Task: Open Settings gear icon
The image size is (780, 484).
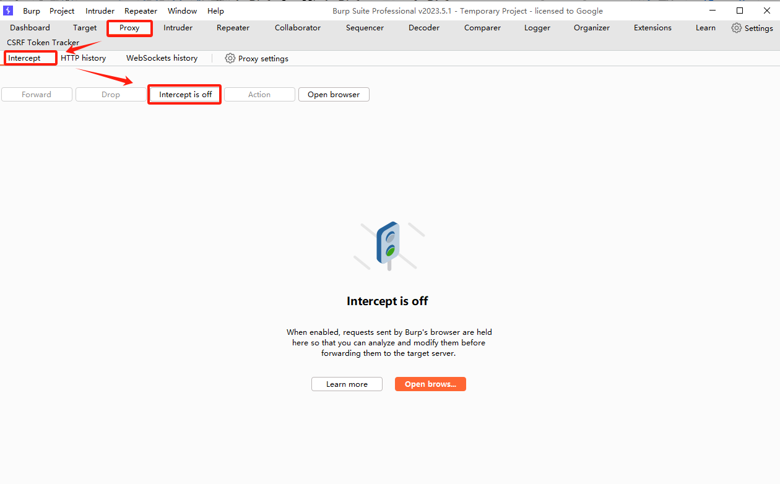Action: (736, 28)
